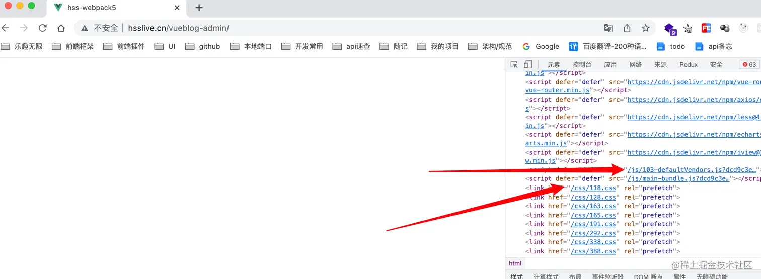Click the share page icon
This screenshot has width=761, height=279.
tap(627, 28)
